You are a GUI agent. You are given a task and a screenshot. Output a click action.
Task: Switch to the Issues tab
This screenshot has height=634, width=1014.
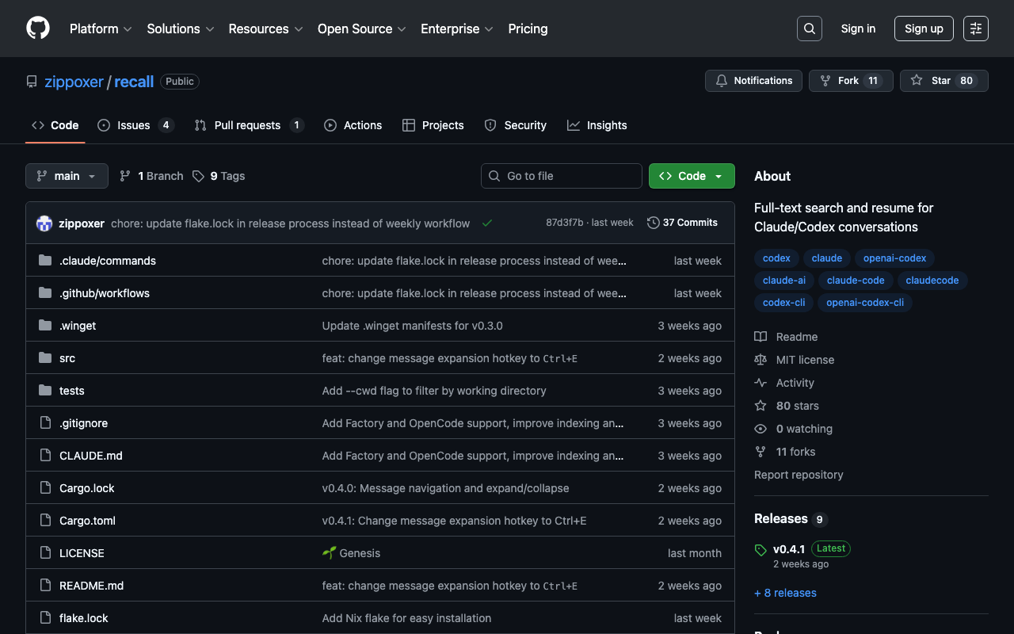pyautogui.click(x=135, y=125)
